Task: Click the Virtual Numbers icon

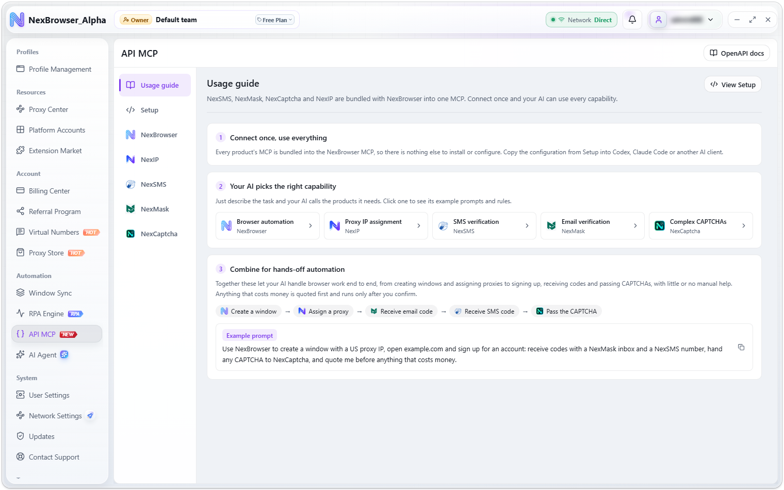Action: [x=21, y=232]
